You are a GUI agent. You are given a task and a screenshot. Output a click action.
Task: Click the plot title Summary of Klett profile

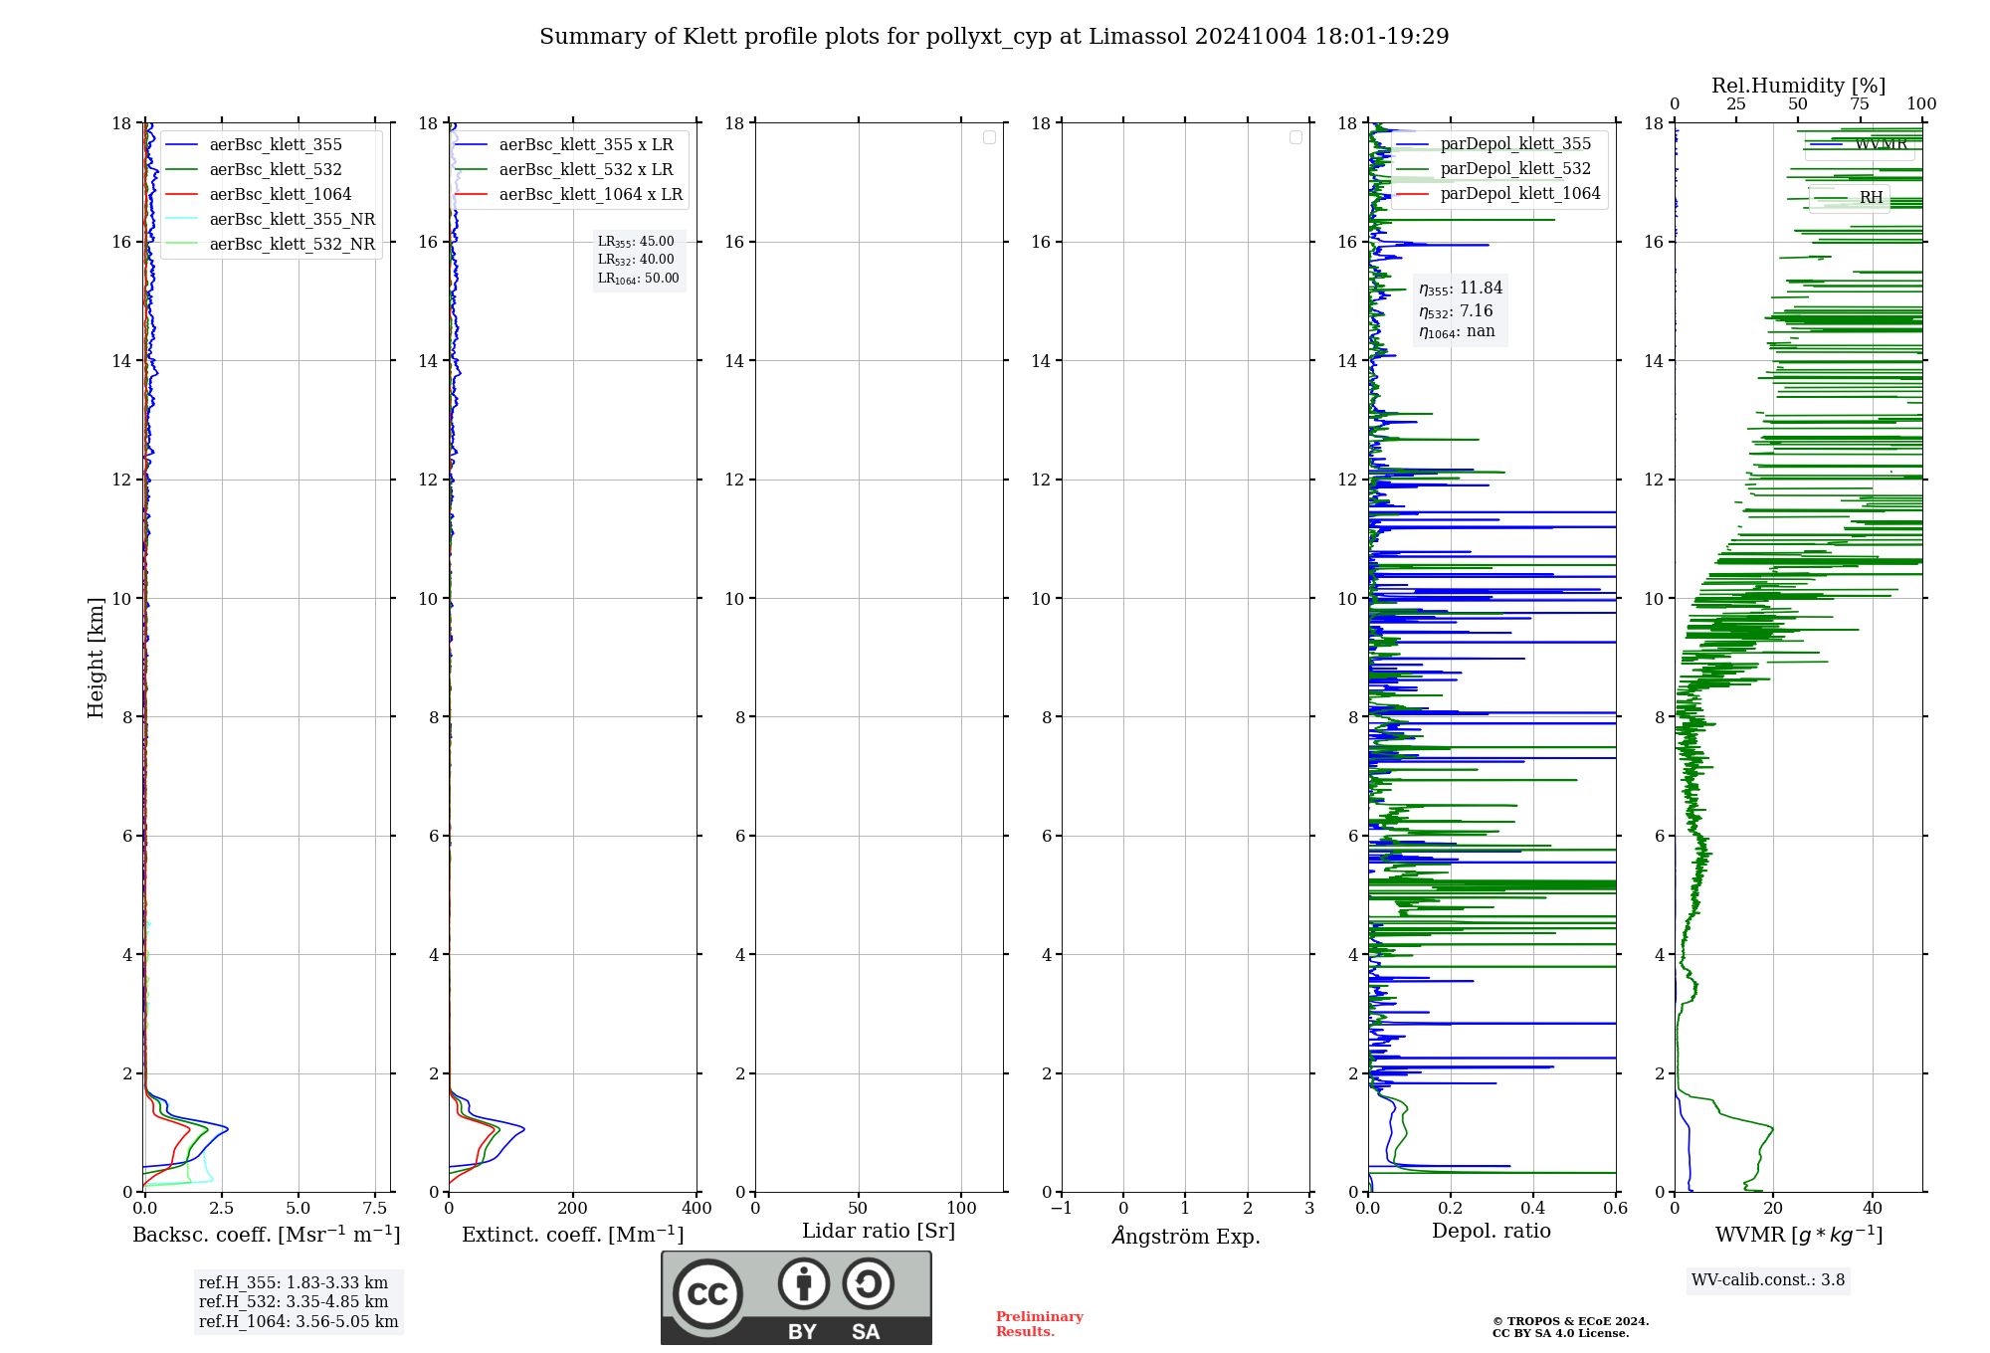coord(993,37)
